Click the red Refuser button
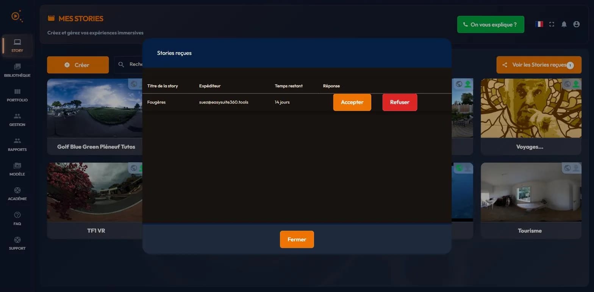 point(400,102)
